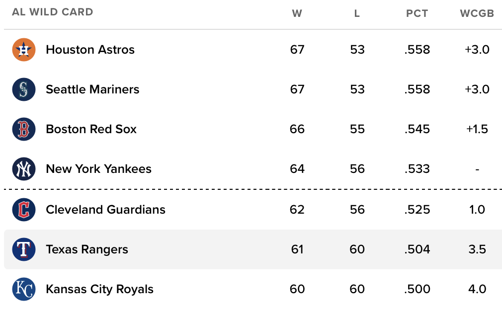Click the Cleveland Guardians logo
The height and width of the screenshot is (316, 502).
click(x=24, y=210)
